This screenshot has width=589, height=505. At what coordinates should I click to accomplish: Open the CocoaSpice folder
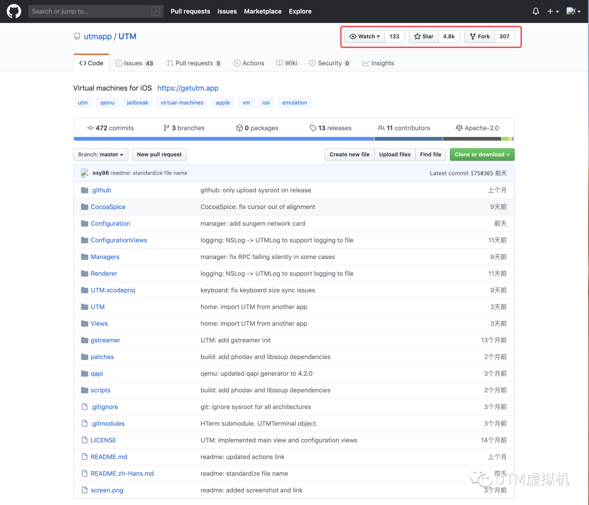click(x=108, y=207)
